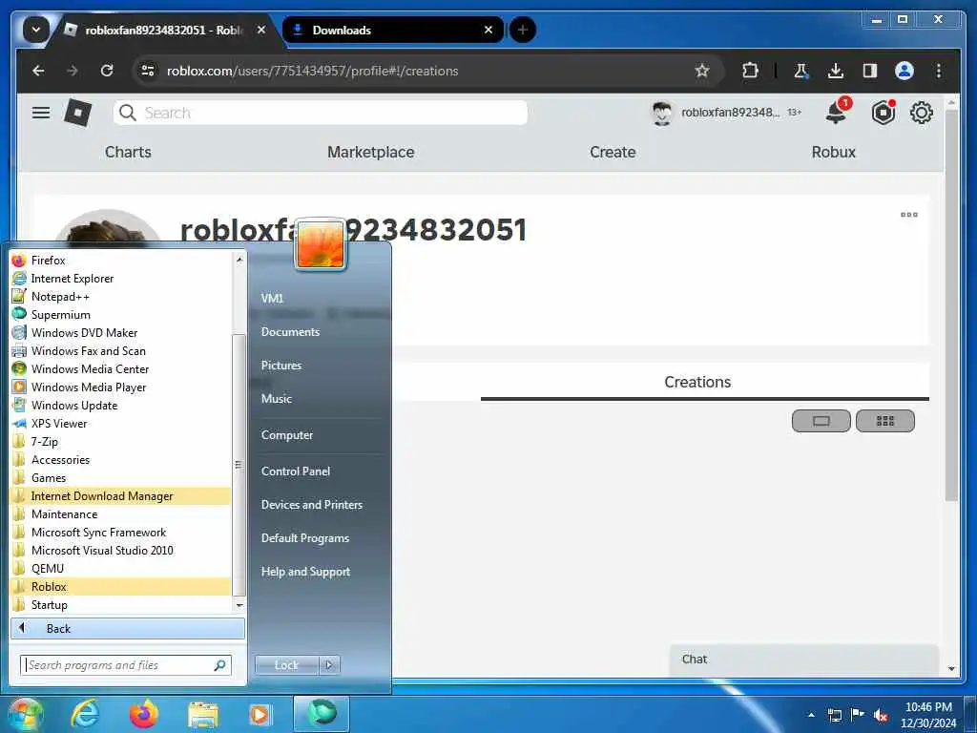Open Control Panel from Start menu
Viewport: 977px width, 733px height.
click(x=296, y=471)
